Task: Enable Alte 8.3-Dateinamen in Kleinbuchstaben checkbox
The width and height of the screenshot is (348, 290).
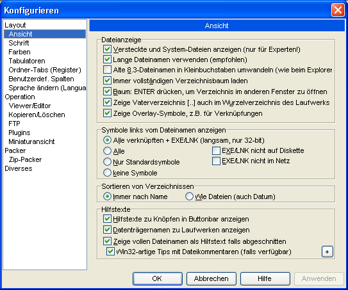Action: pyautogui.click(x=107, y=70)
